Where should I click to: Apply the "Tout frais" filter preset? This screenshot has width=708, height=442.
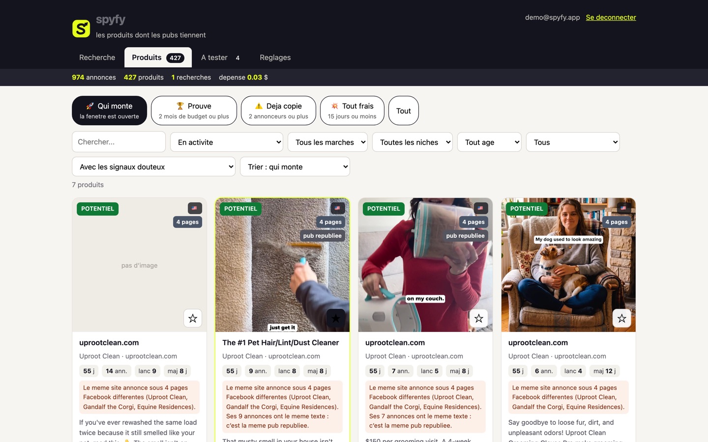352,110
